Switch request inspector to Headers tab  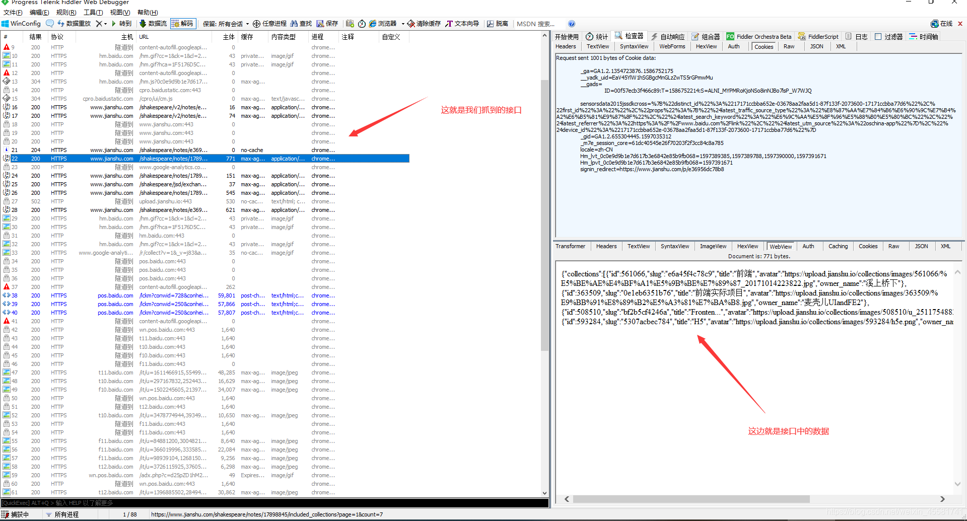tap(566, 46)
